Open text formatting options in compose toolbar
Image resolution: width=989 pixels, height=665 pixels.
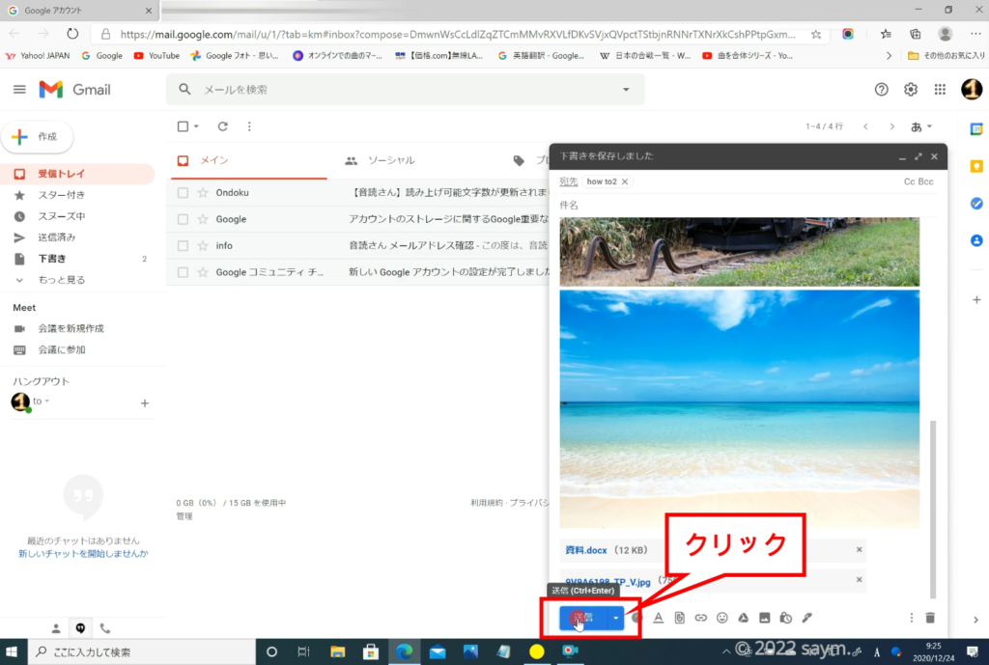(x=659, y=618)
